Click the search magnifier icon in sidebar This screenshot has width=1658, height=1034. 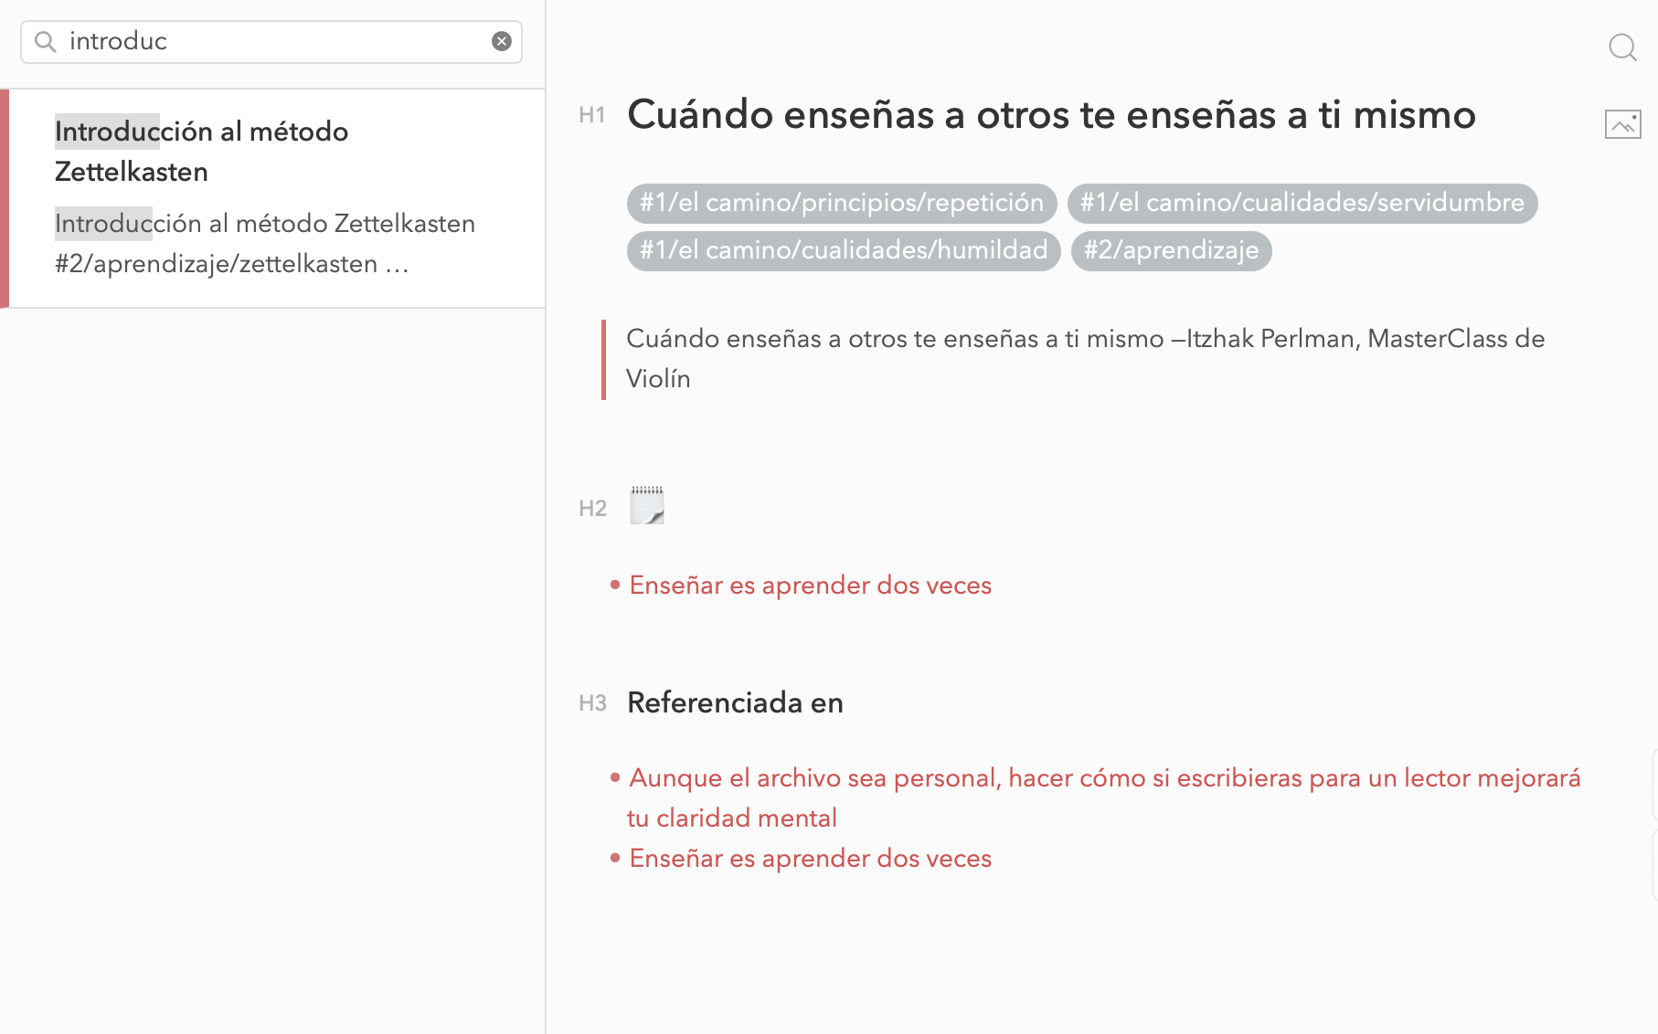pyautogui.click(x=46, y=41)
